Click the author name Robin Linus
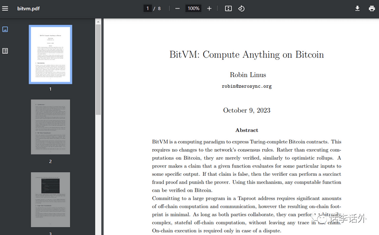 [248, 75]
